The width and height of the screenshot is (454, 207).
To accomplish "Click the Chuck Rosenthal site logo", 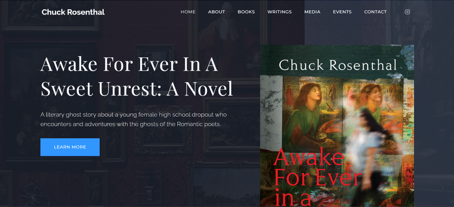I will [73, 12].
